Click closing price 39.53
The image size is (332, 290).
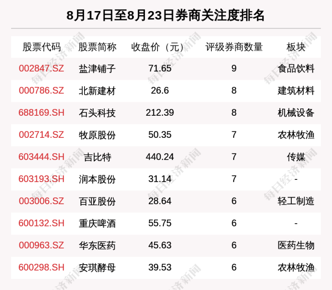coord(160,267)
